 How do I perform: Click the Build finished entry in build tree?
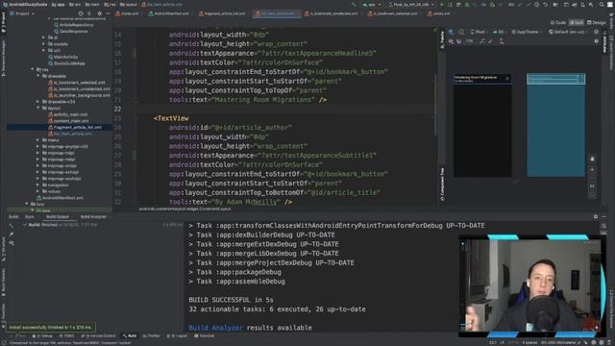[61, 225]
